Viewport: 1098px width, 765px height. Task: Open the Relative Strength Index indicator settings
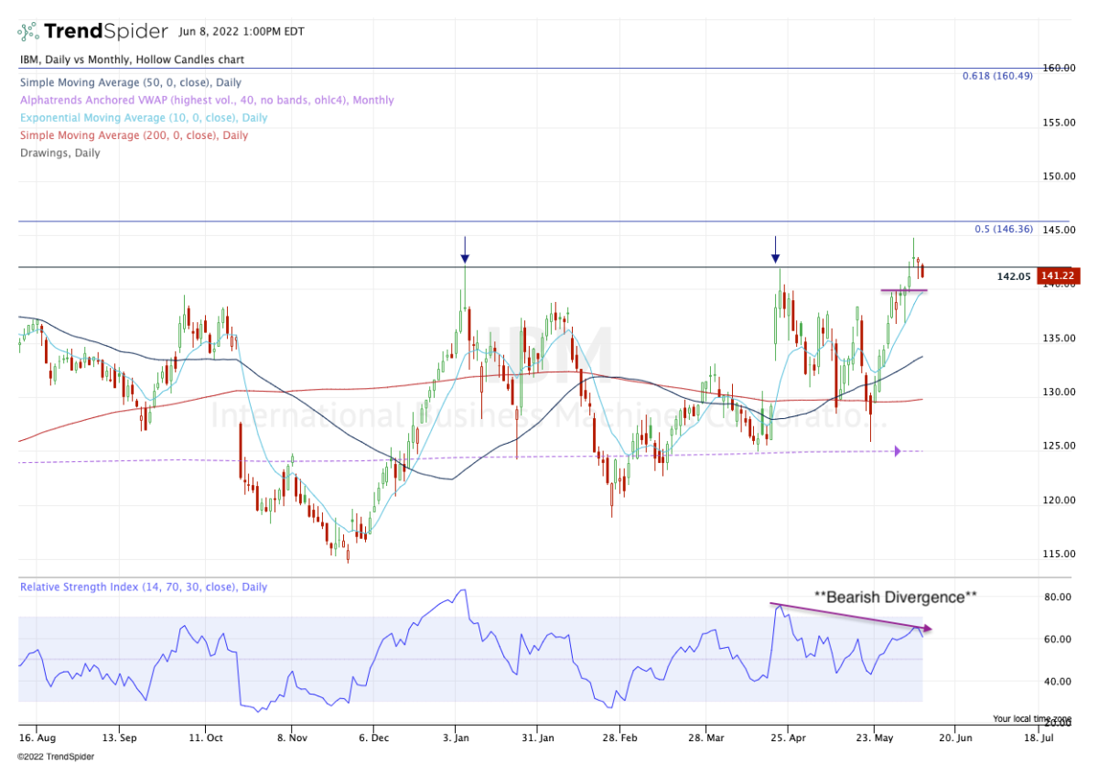(144, 587)
